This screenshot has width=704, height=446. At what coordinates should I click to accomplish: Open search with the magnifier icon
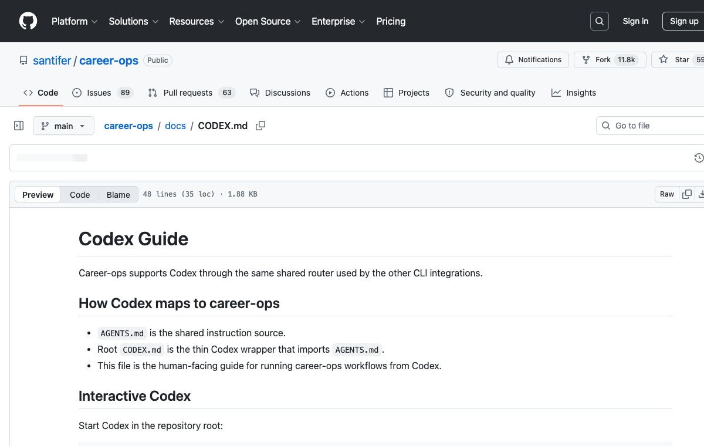pyautogui.click(x=600, y=21)
